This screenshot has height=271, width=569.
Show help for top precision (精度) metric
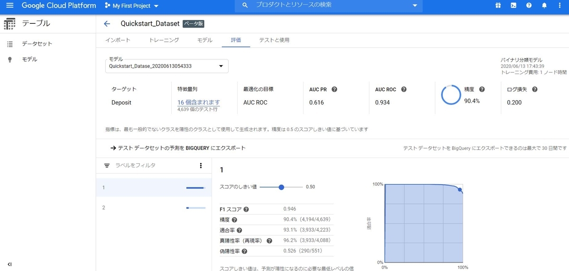point(482,89)
